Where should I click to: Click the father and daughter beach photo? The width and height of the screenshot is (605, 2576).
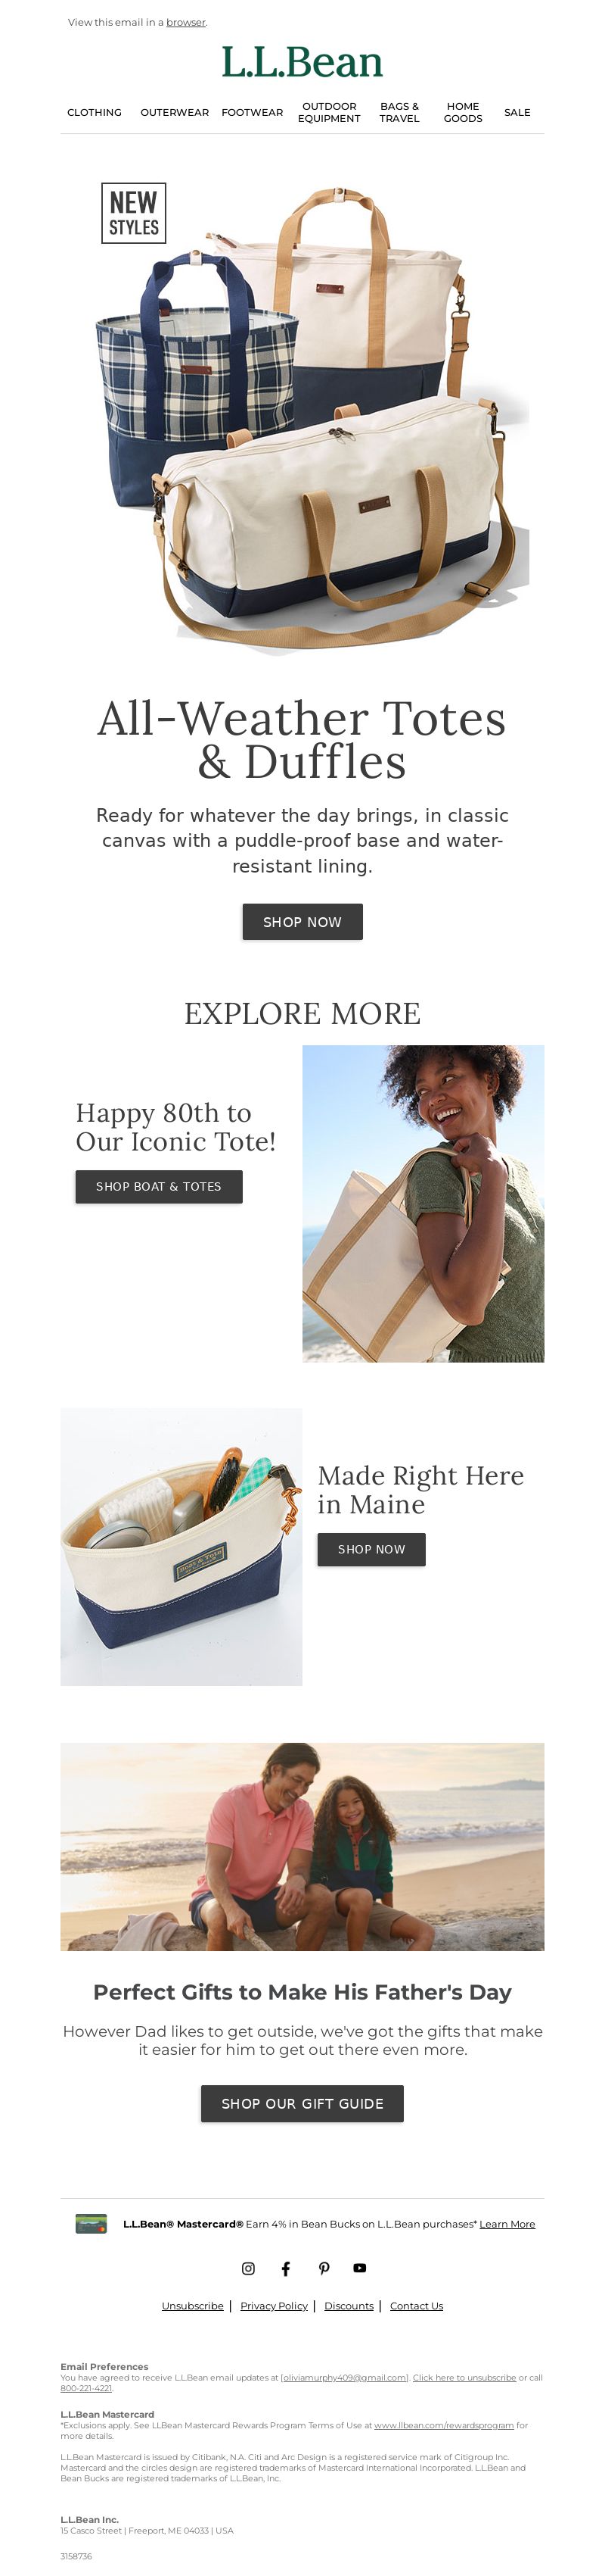[x=302, y=1847]
